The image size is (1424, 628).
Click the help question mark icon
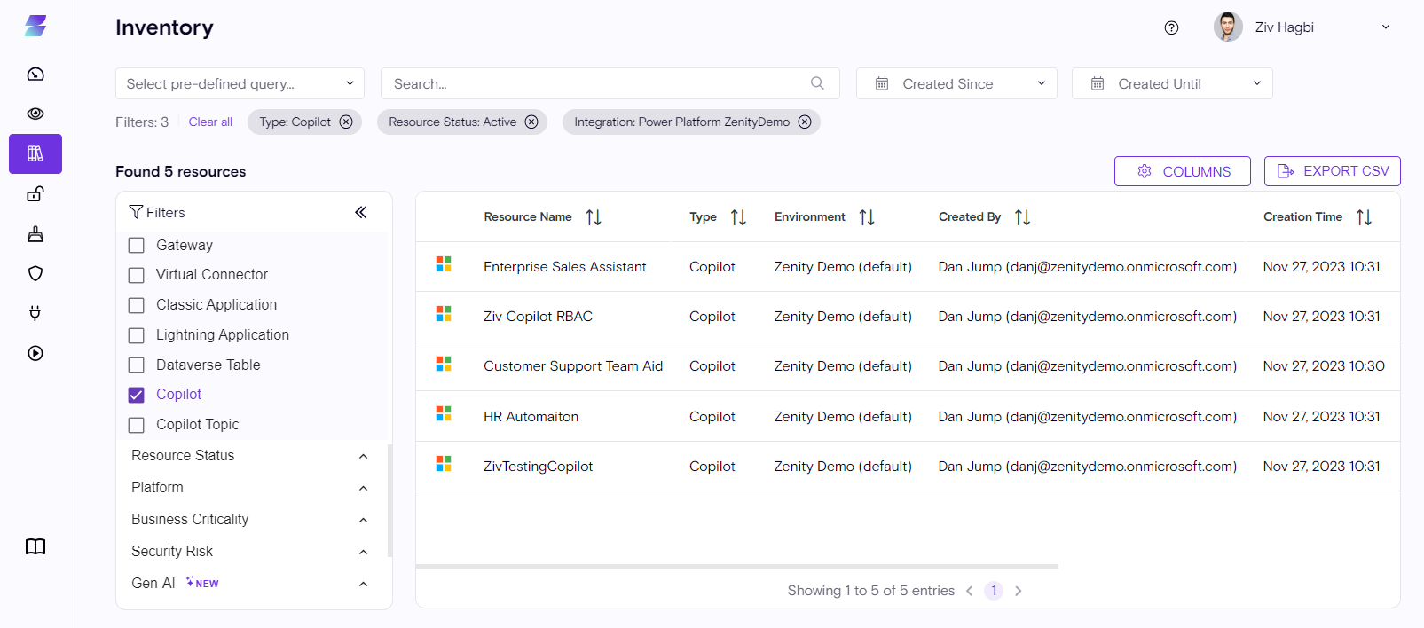[1171, 27]
